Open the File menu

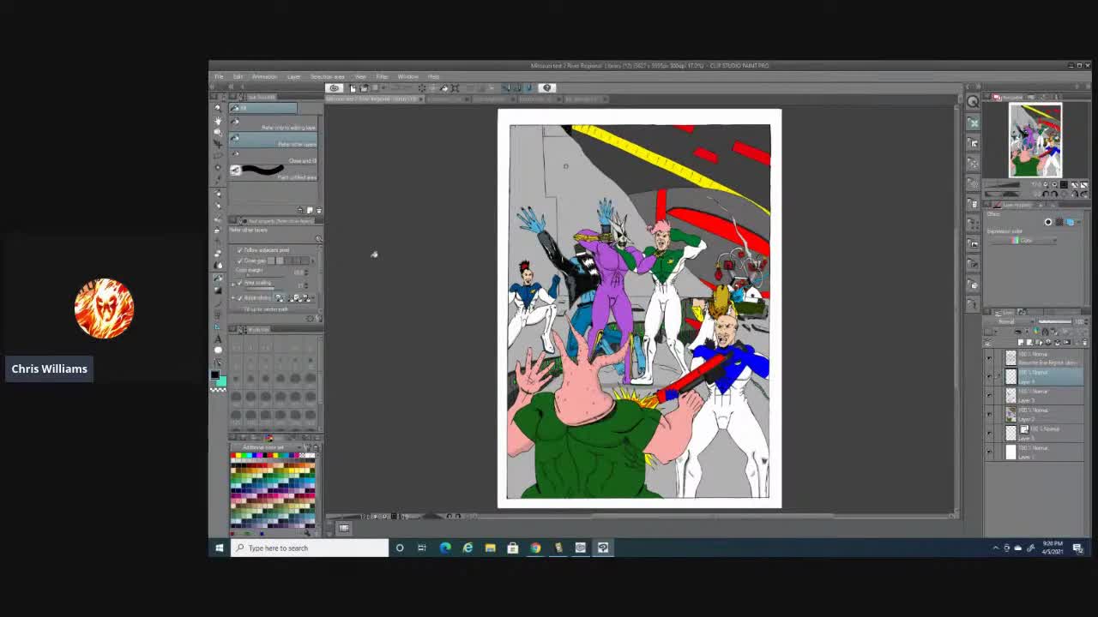point(219,76)
